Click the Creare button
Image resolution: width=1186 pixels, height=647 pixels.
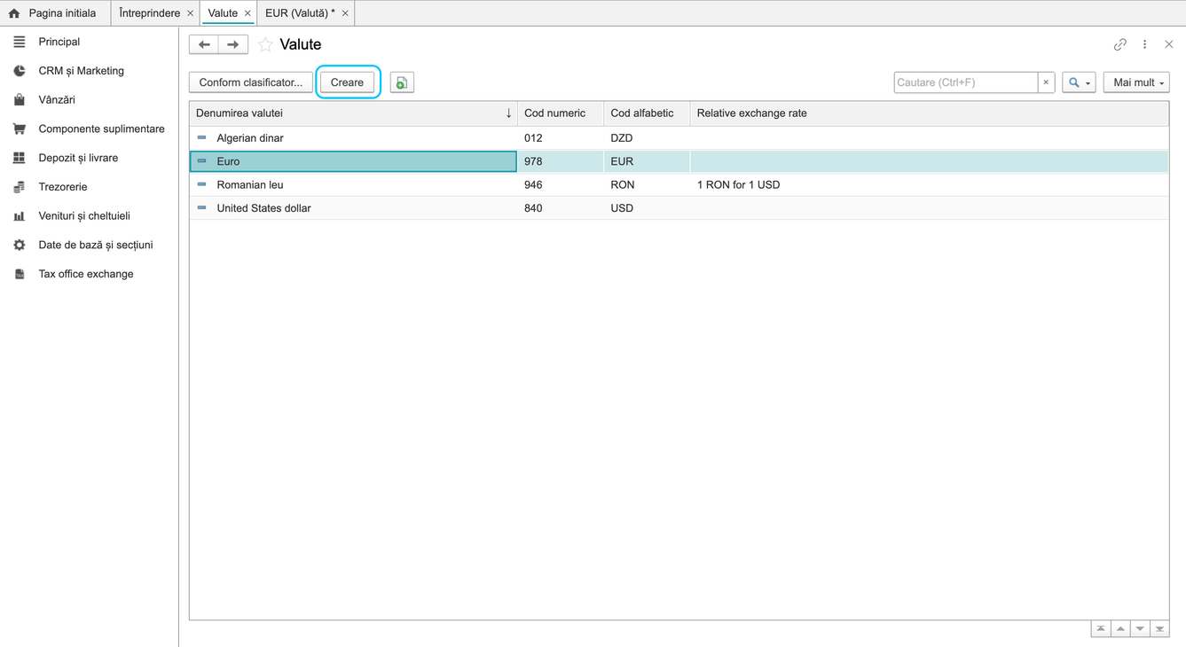click(347, 82)
